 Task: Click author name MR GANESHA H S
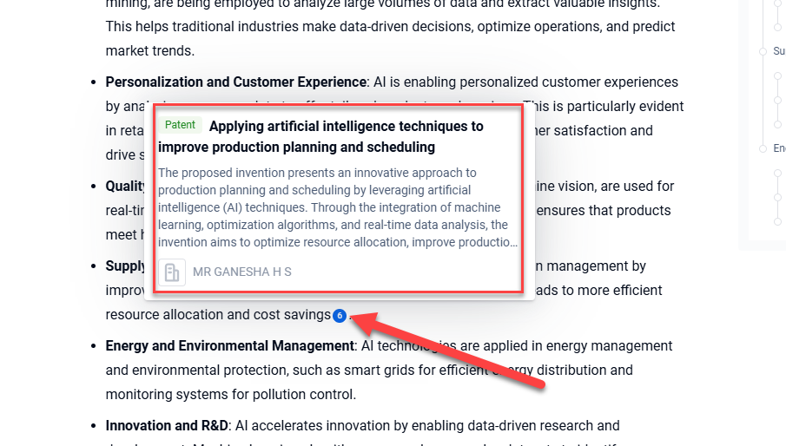coord(242,272)
